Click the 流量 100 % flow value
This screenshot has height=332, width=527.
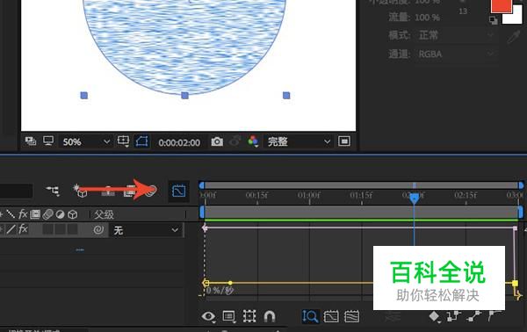point(427,18)
